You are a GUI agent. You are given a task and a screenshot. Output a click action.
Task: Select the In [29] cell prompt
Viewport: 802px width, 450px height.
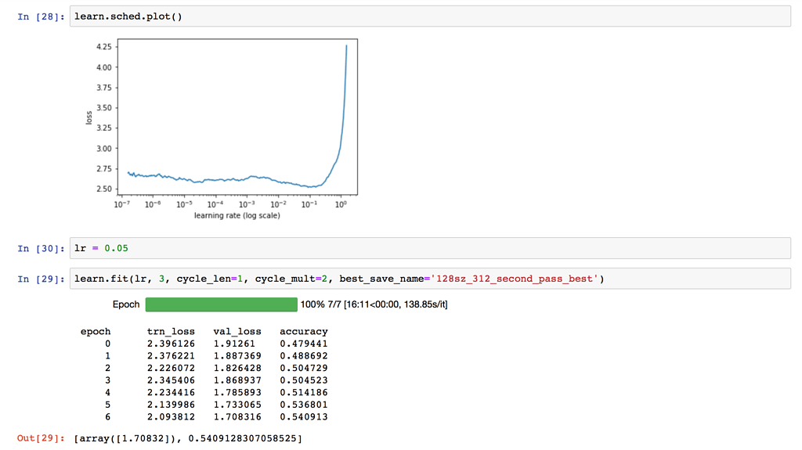click(42, 279)
